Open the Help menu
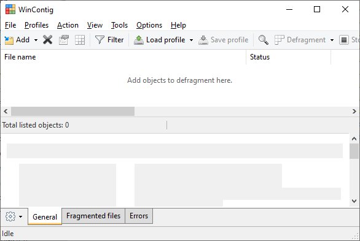360x241 pixels. pos(178,25)
